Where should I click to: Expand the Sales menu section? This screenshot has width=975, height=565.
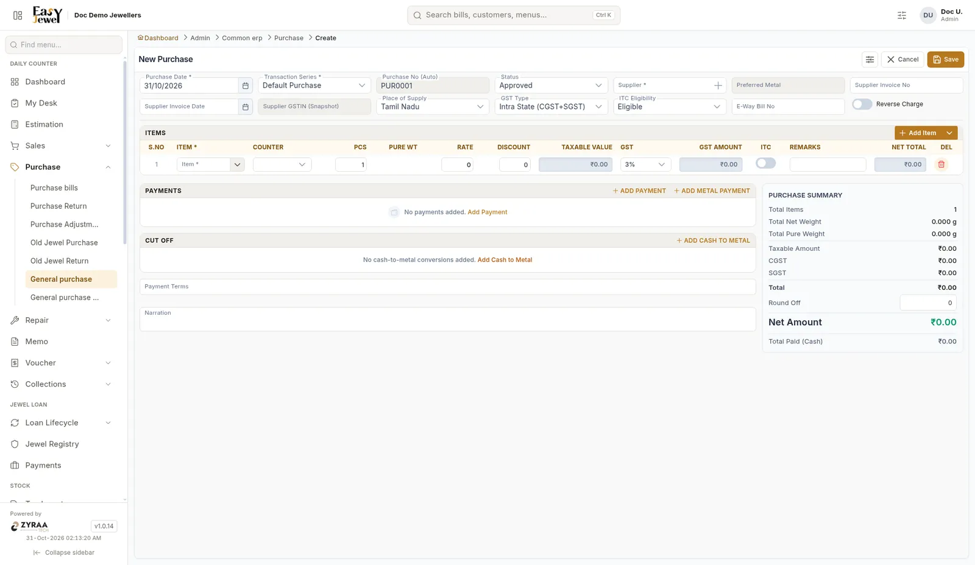tap(108, 146)
